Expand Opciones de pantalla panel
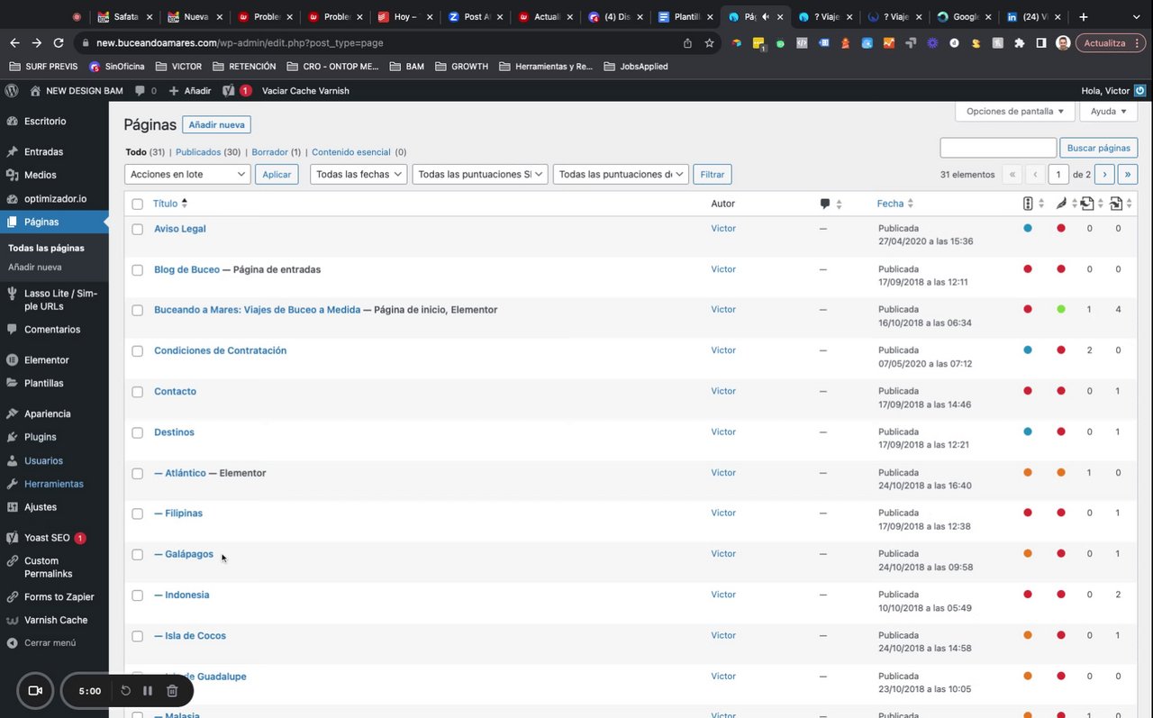The width and height of the screenshot is (1153, 718). tap(1015, 112)
